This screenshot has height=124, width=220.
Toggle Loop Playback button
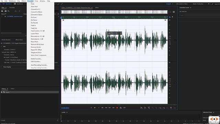click(121, 108)
